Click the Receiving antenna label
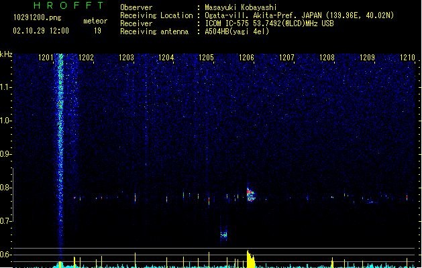 point(154,31)
